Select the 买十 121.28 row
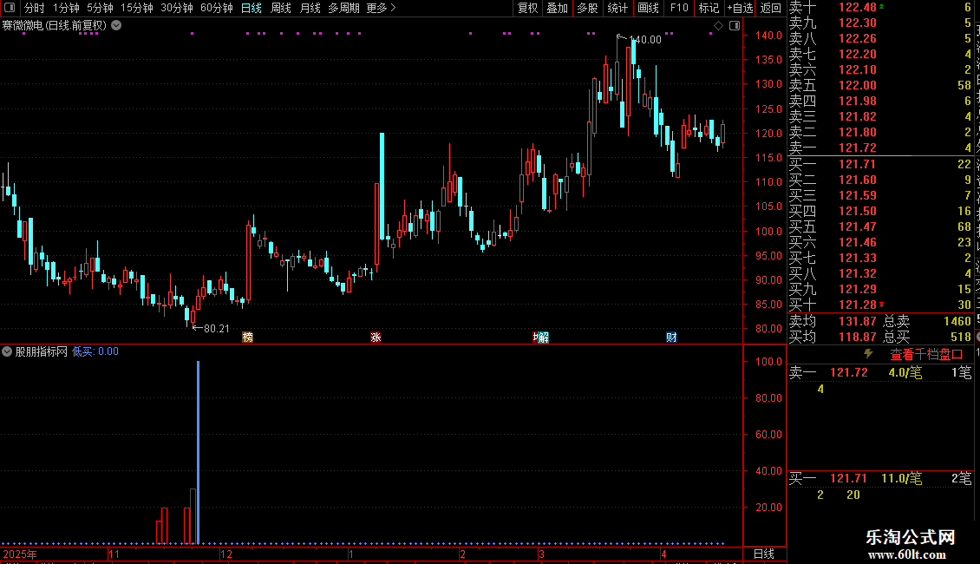Image resolution: width=980 pixels, height=564 pixels. pyautogui.click(x=880, y=305)
